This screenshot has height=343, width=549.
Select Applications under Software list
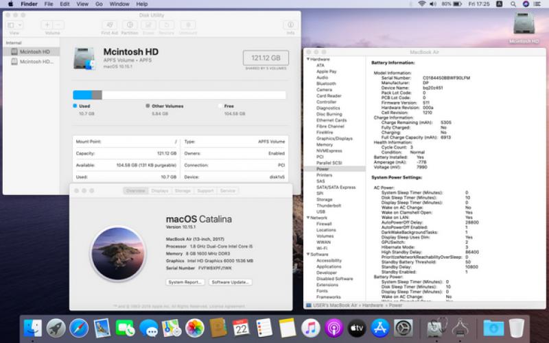click(329, 266)
